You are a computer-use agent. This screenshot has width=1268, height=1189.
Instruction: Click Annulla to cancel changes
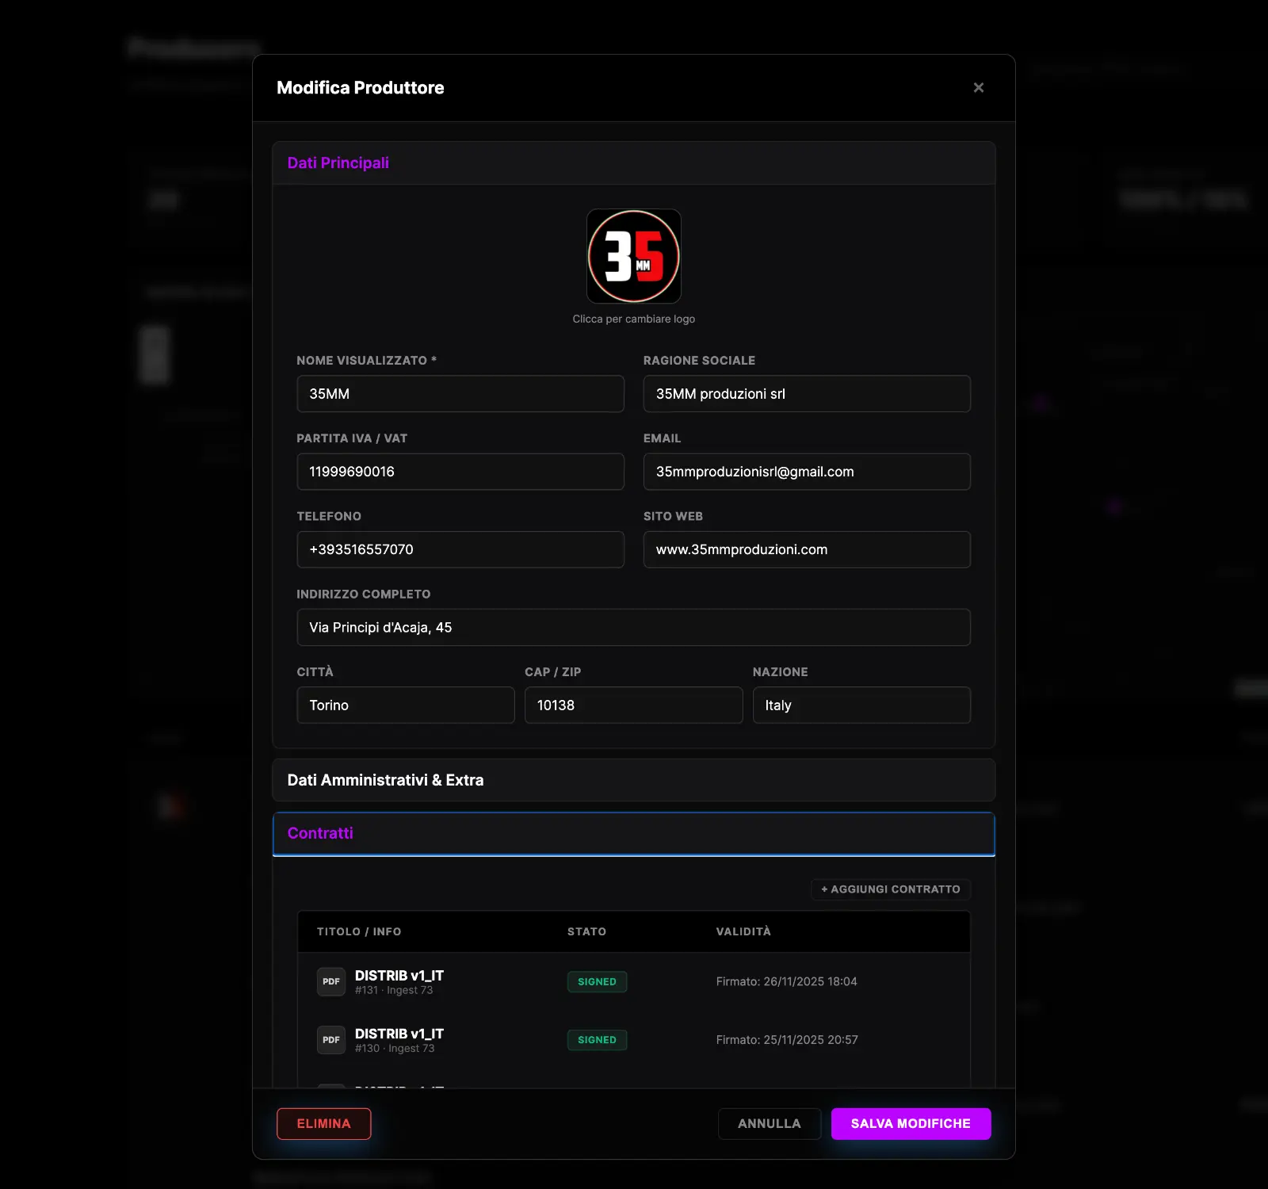click(769, 1123)
